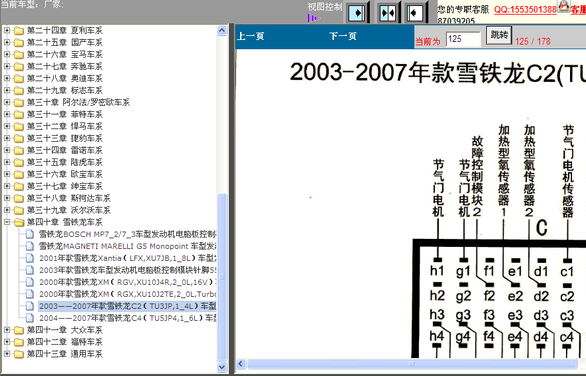The image size is (586, 376).
Task: Click folder icon of 第二十六章 宝马车系
Action: point(19,54)
